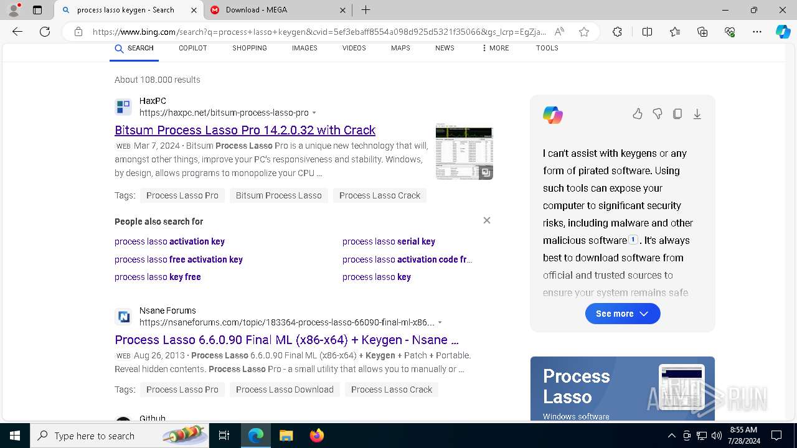Open the Favorites list icon
797x448 pixels.
675,32
